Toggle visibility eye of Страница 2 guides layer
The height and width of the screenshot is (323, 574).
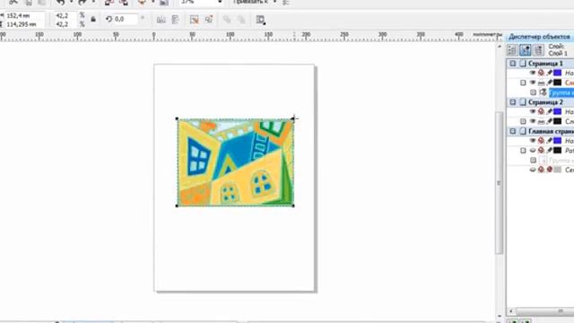[533, 111]
